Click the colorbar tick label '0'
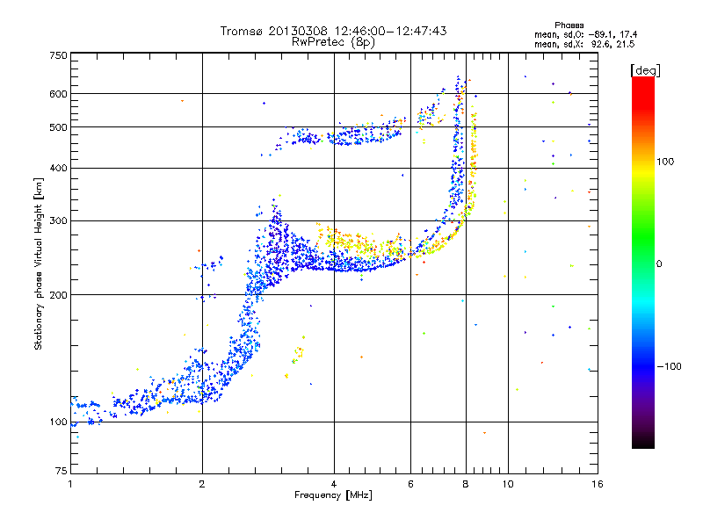Screen dimensions: 703x527 click(659, 264)
